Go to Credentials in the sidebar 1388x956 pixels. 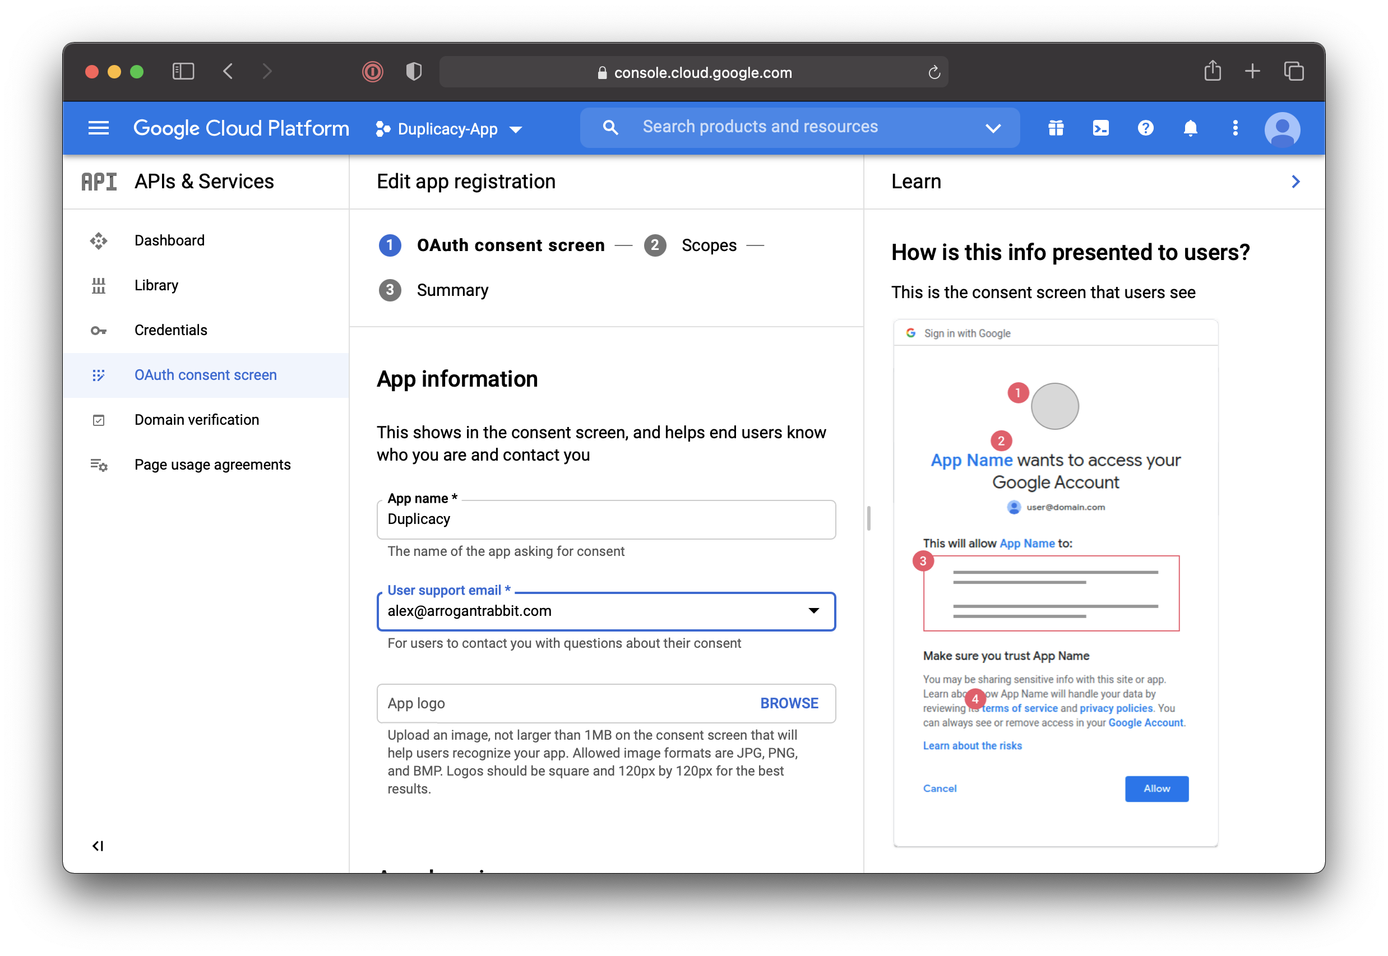pos(171,330)
